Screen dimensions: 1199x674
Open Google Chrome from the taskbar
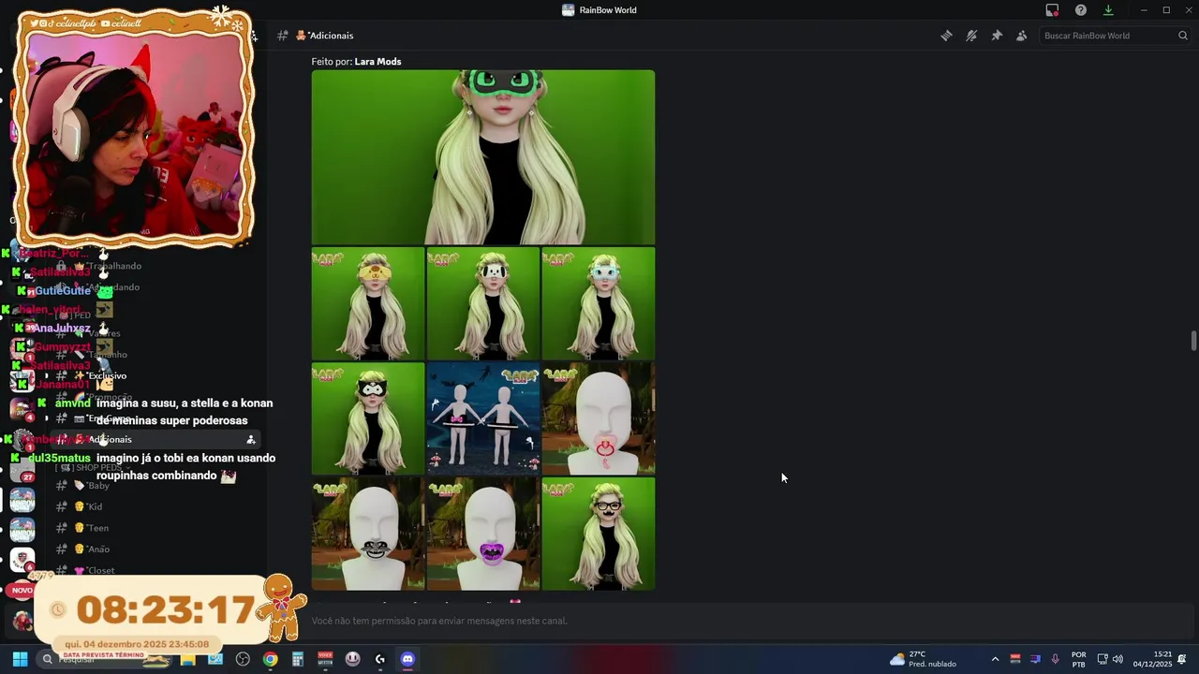tap(270, 659)
